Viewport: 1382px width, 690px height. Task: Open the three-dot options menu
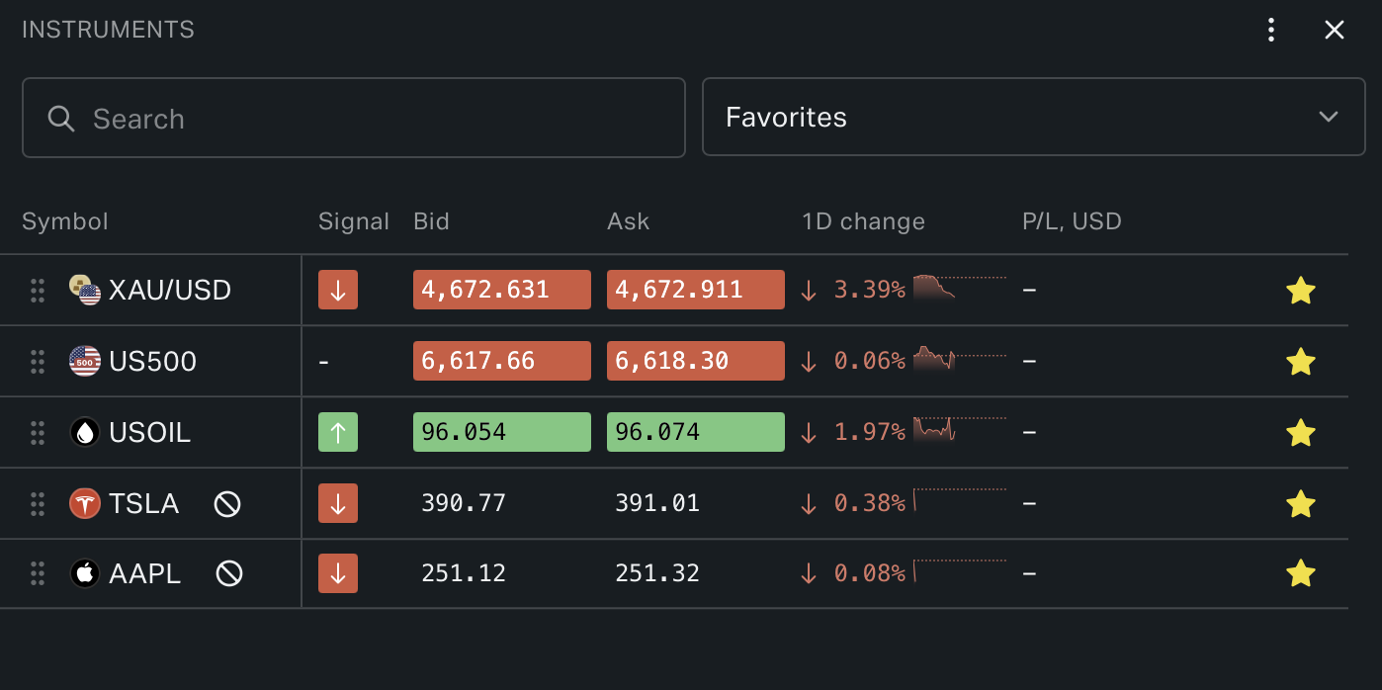pyautogui.click(x=1270, y=30)
